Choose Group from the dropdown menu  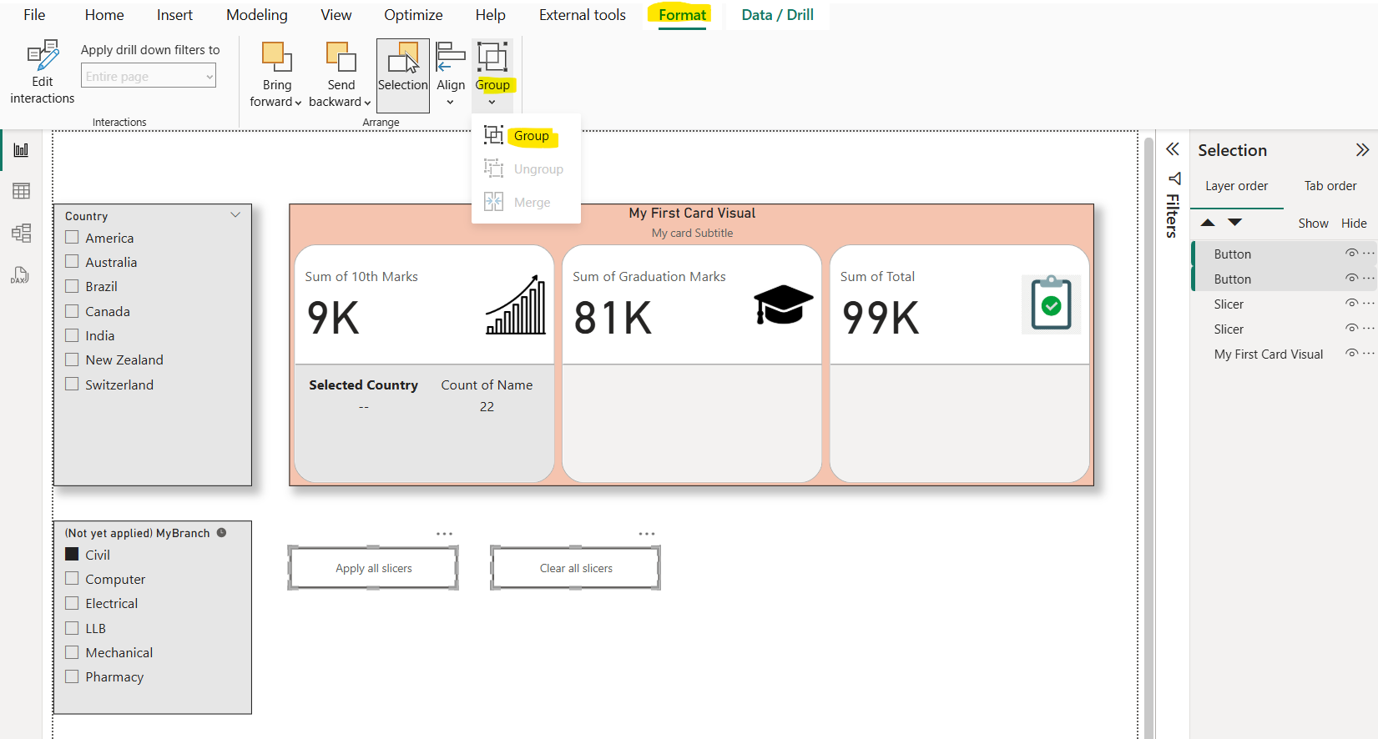(531, 136)
